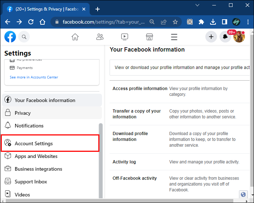Image resolution: width=254 pixels, height=203 pixels.
Task: Open Privacy settings in the sidebar
Action: click(22, 113)
